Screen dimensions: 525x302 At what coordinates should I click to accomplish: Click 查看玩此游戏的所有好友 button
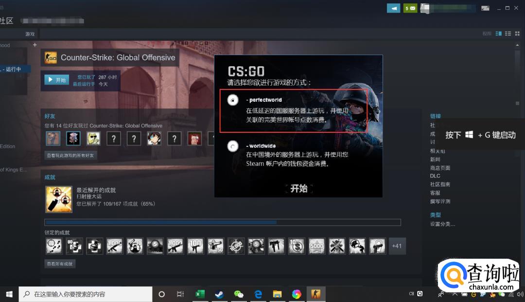[x=70, y=155]
